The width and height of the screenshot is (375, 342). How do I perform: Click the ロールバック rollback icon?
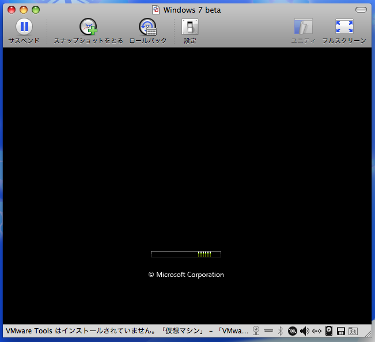tap(147, 26)
